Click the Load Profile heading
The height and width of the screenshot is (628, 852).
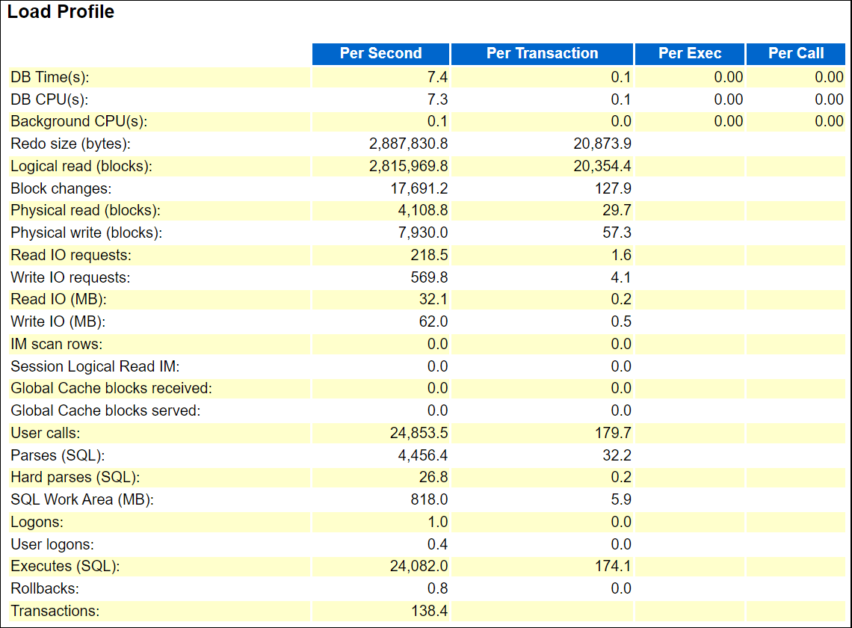pyautogui.click(x=60, y=12)
